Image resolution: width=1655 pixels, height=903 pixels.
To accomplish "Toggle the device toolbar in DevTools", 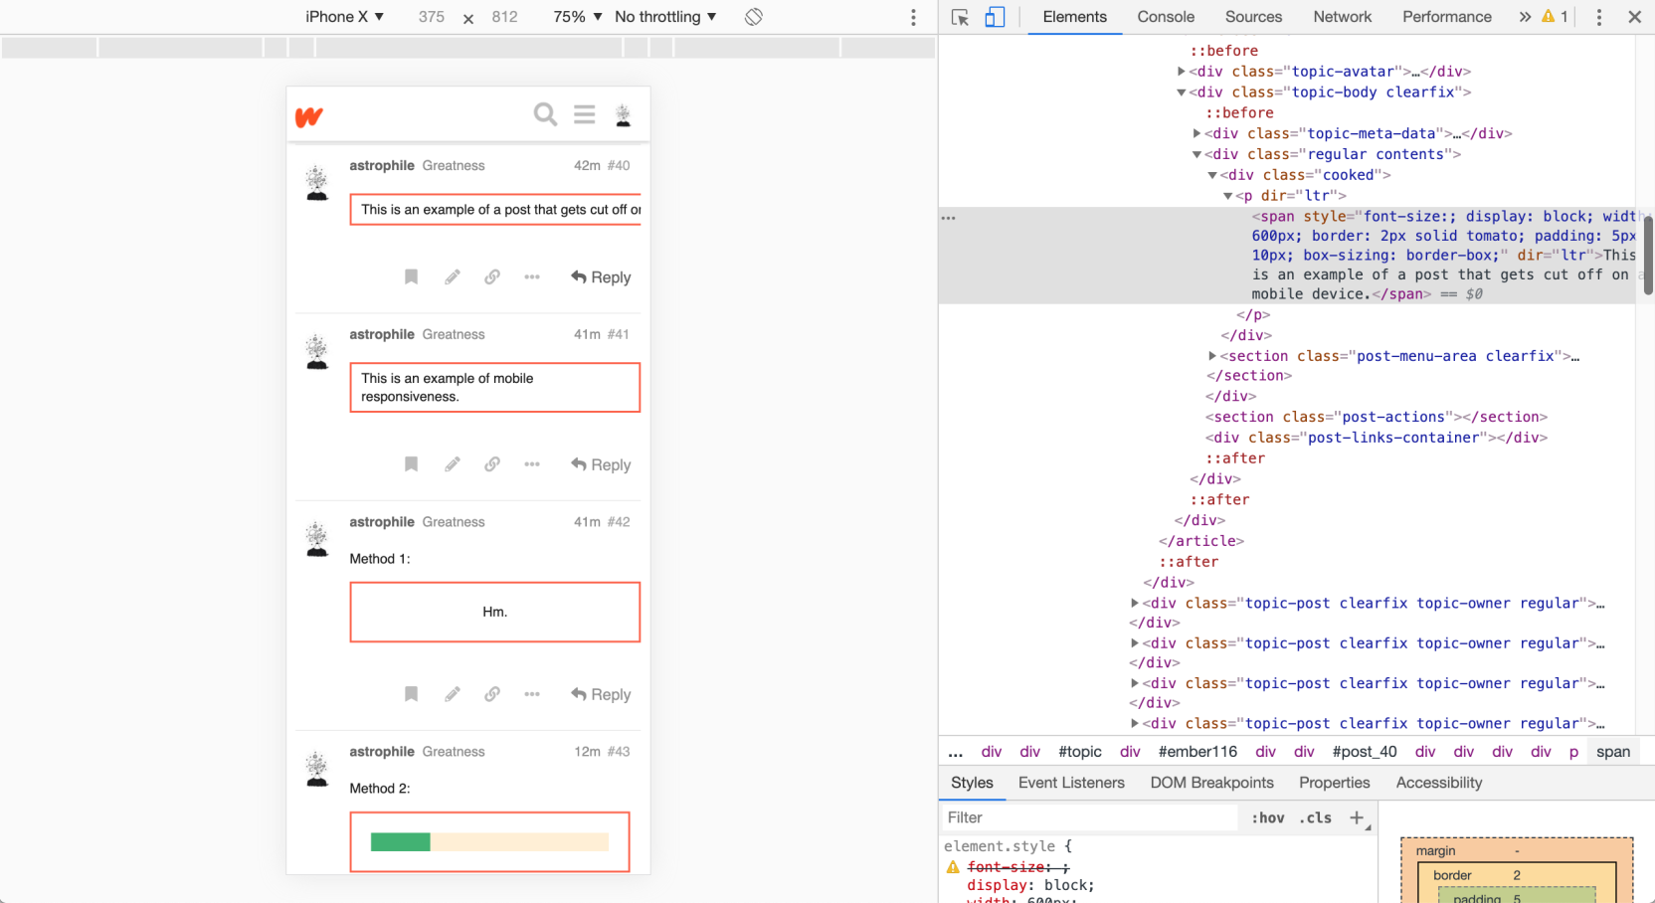I will pos(995,17).
